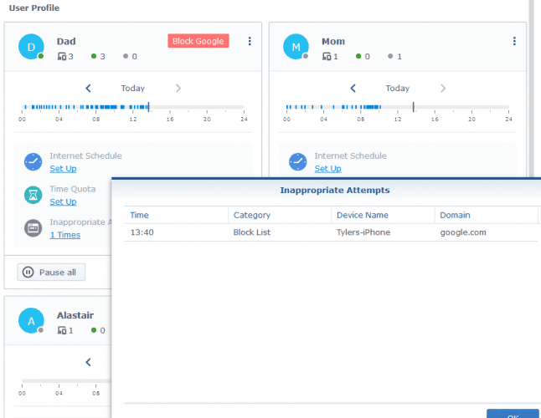Viewport: 541px width, 418px height.
Task: Open Dad's three-dot options menu
Action: 249,42
